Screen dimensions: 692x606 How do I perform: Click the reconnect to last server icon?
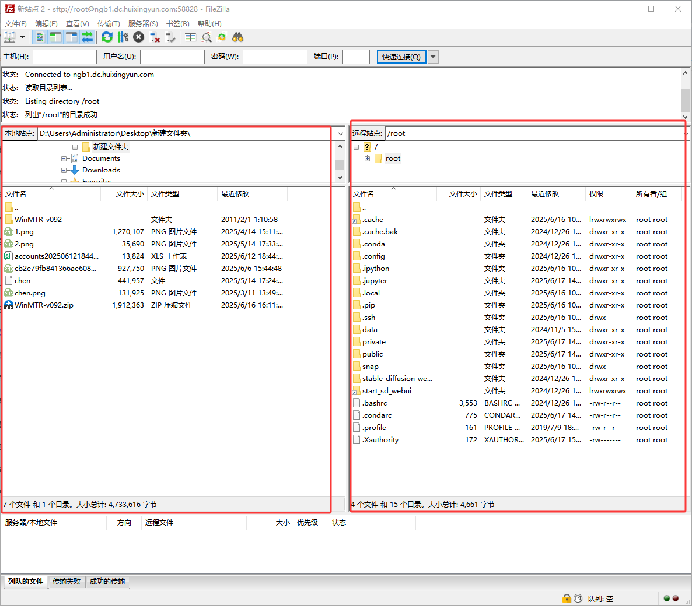[170, 37]
